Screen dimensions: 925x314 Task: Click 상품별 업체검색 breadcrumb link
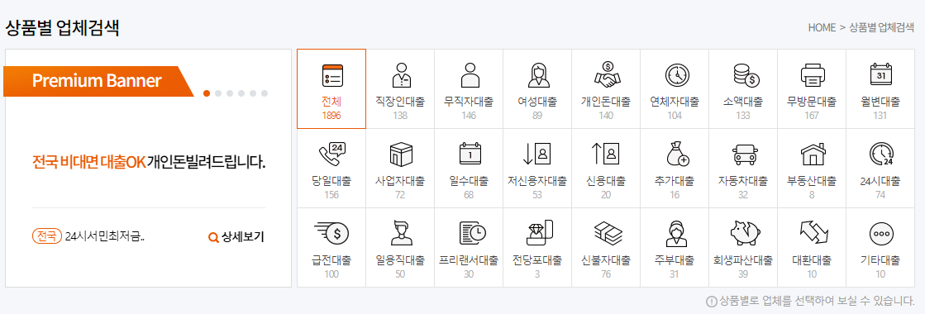(880, 27)
